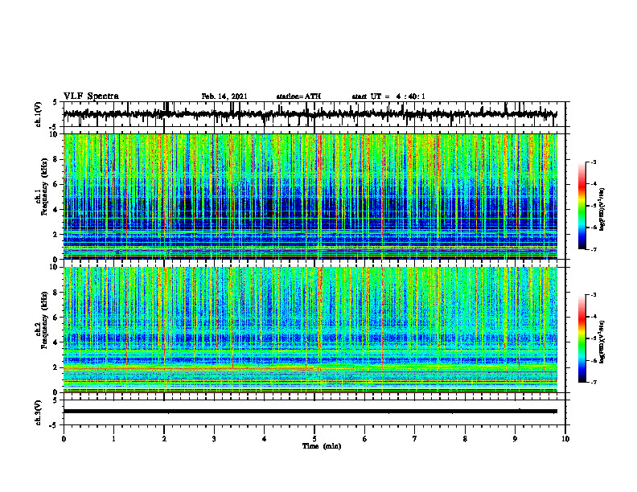Click the ch.1(V) waveform axis label
This screenshot has width=637, height=492.
pos(39,114)
